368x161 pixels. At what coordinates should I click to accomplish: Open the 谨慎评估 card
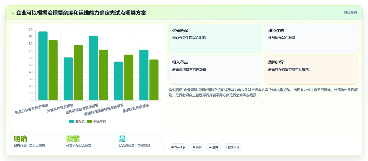311,38
